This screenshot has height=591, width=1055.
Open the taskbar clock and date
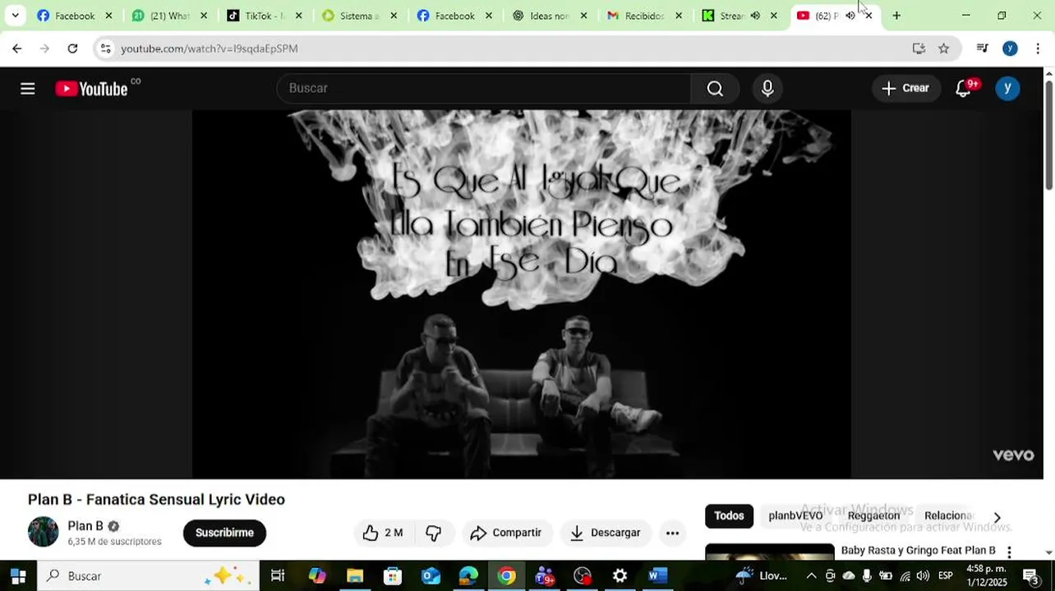pyautogui.click(x=987, y=576)
